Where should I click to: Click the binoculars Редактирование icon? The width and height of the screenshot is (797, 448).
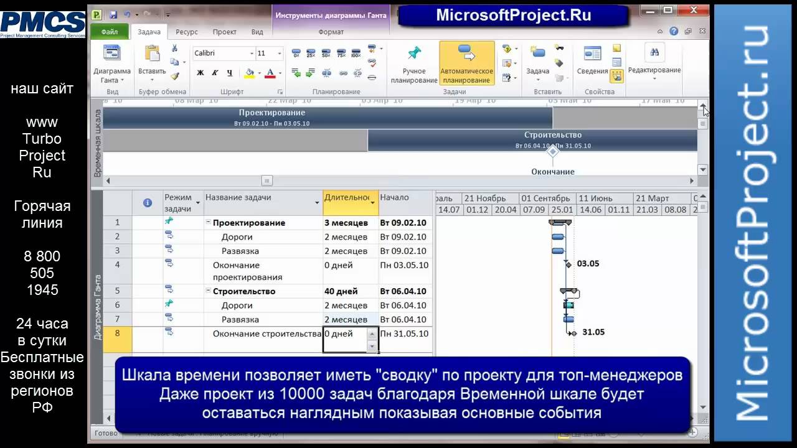click(654, 53)
